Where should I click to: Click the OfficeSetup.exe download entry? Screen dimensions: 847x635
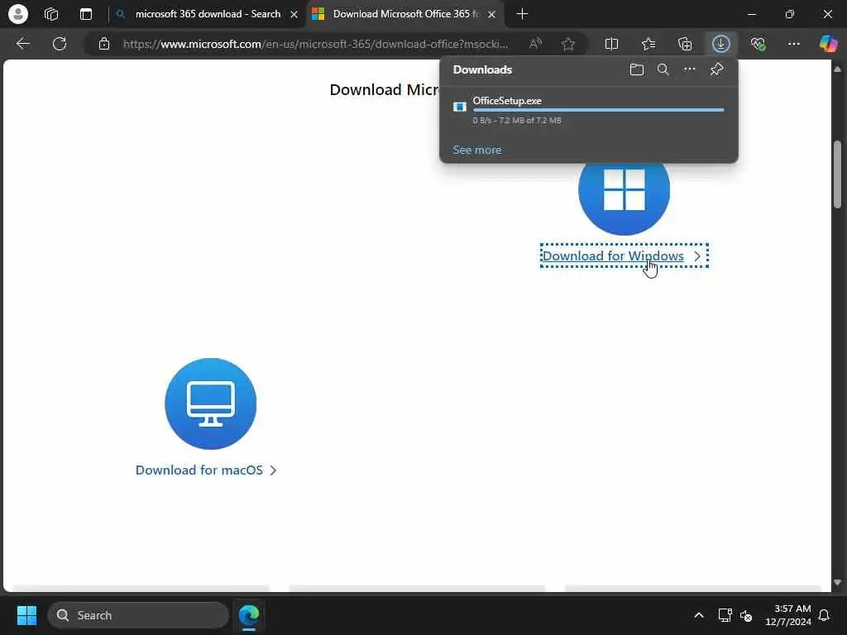589,110
